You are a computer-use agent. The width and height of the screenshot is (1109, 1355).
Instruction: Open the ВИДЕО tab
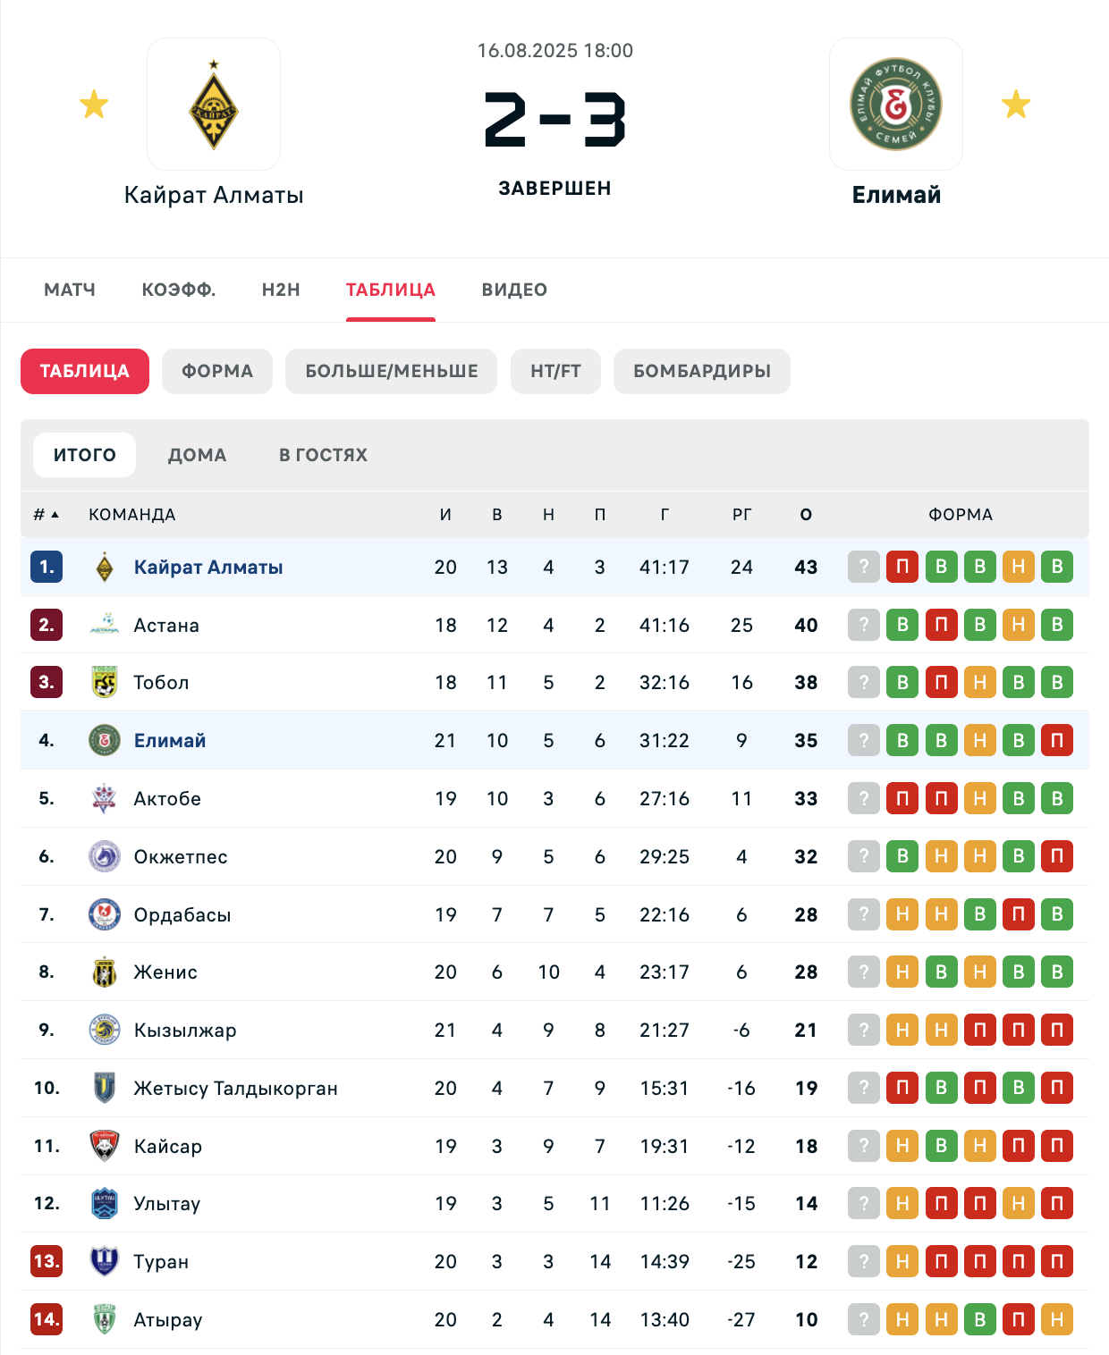pyautogui.click(x=514, y=290)
